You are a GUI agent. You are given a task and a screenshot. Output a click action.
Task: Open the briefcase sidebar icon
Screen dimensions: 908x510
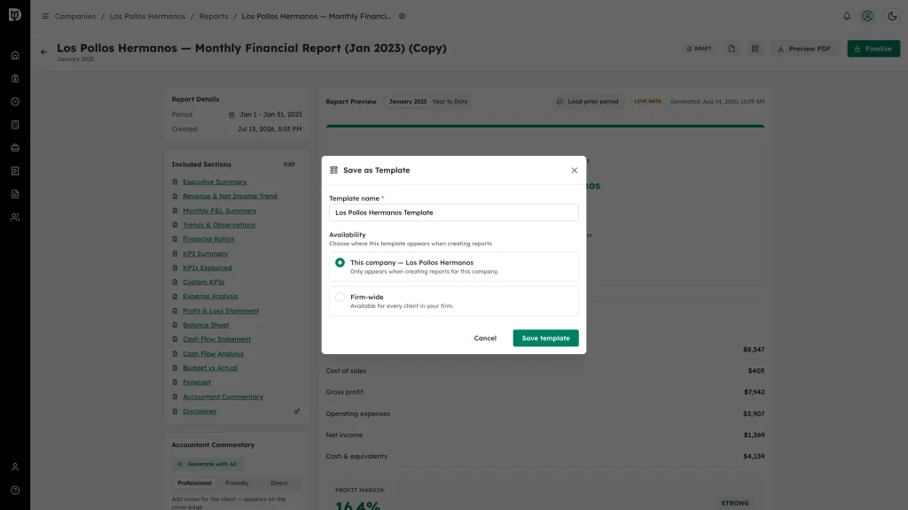[15, 148]
